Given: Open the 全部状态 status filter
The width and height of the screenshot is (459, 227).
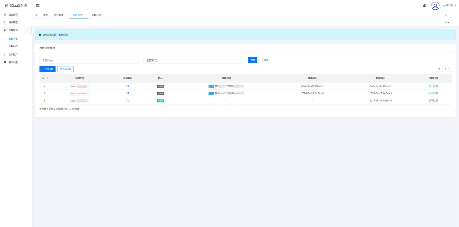Looking at the screenshot, I should pos(193,60).
